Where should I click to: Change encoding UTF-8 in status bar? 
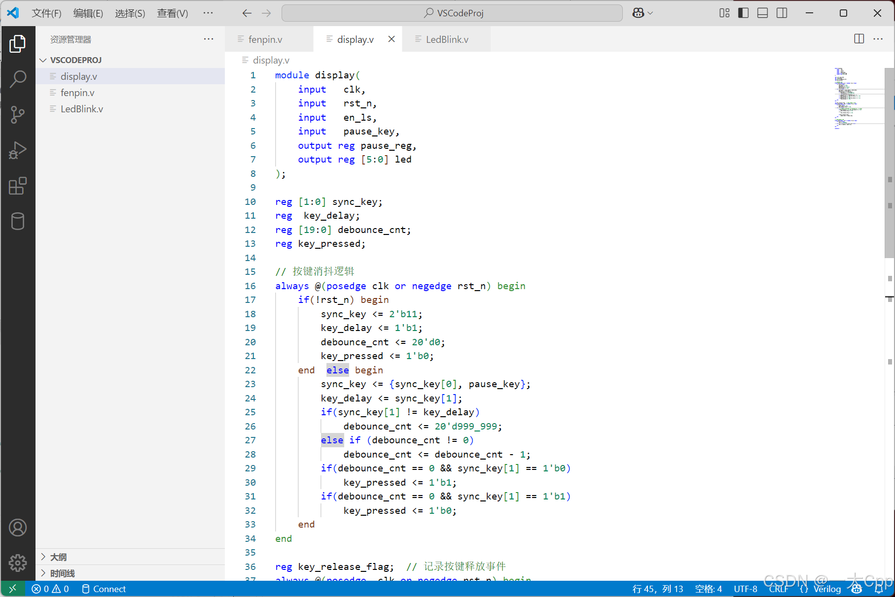(745, 589)
